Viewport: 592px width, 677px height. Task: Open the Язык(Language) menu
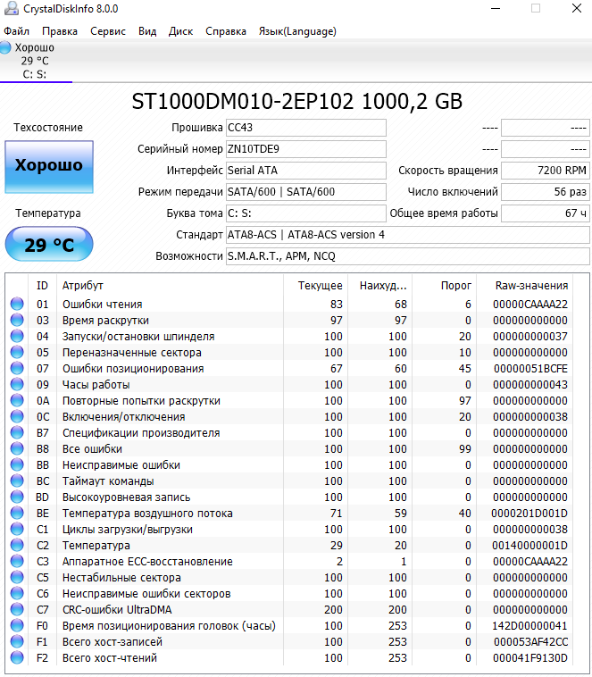click(297, 31)
